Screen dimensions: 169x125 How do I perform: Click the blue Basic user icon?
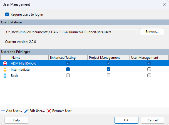click(4, 75)
